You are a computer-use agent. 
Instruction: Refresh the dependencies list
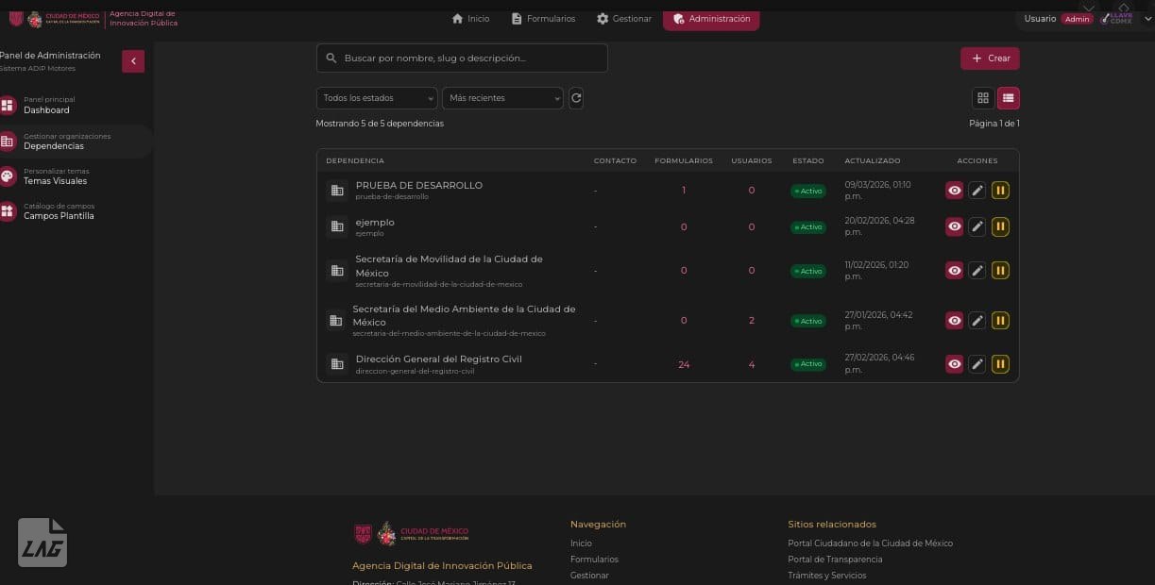pos(576,98)
